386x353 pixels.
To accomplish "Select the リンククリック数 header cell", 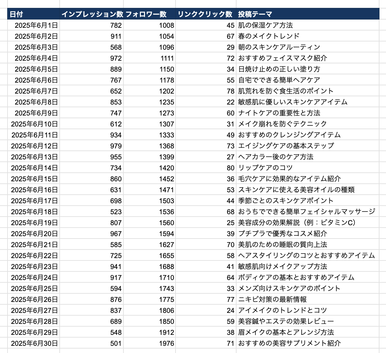I will pyautogui.click(x=206, y=14).
